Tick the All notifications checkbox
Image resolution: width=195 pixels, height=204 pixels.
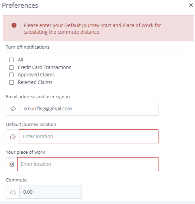pyautogui.click(x=11, y=60)
